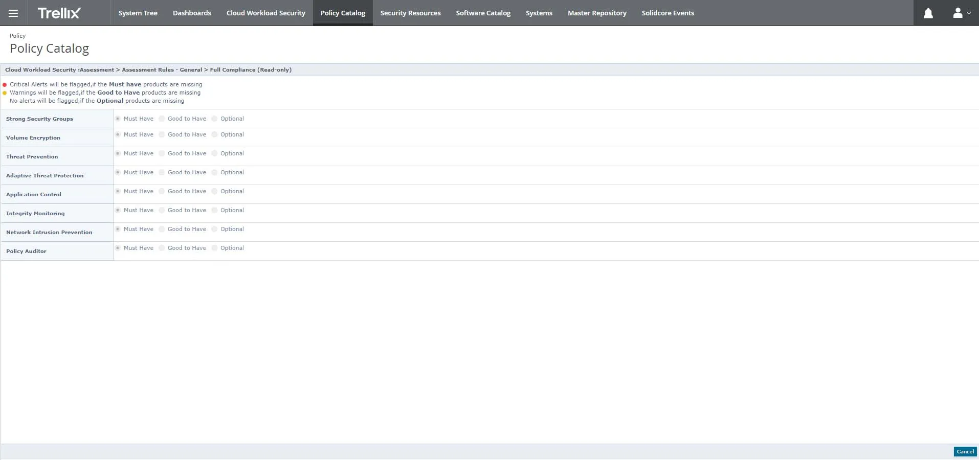Screen dimensions: 979x460
Task: Select Good to Have for Strong Security Groups
Action: point(162,119)
